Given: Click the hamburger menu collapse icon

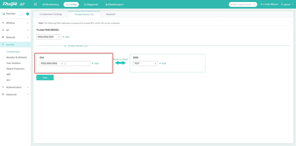Looking at the screenshot, I should 35,4.
